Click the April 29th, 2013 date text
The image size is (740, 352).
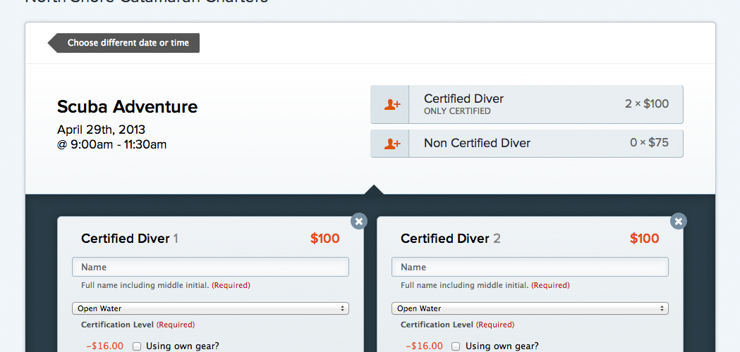pos(101,130)
